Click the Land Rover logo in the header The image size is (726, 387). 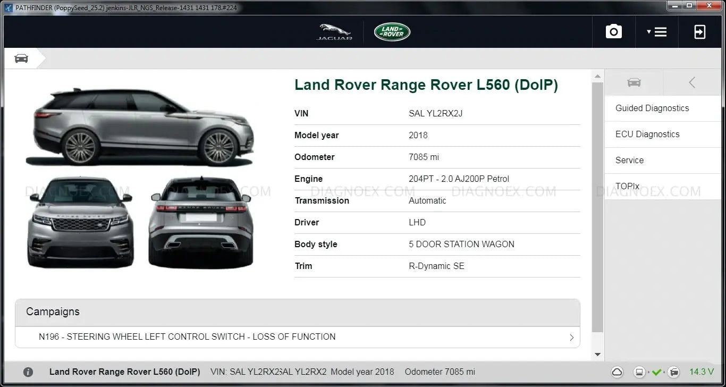click(392, 31)
